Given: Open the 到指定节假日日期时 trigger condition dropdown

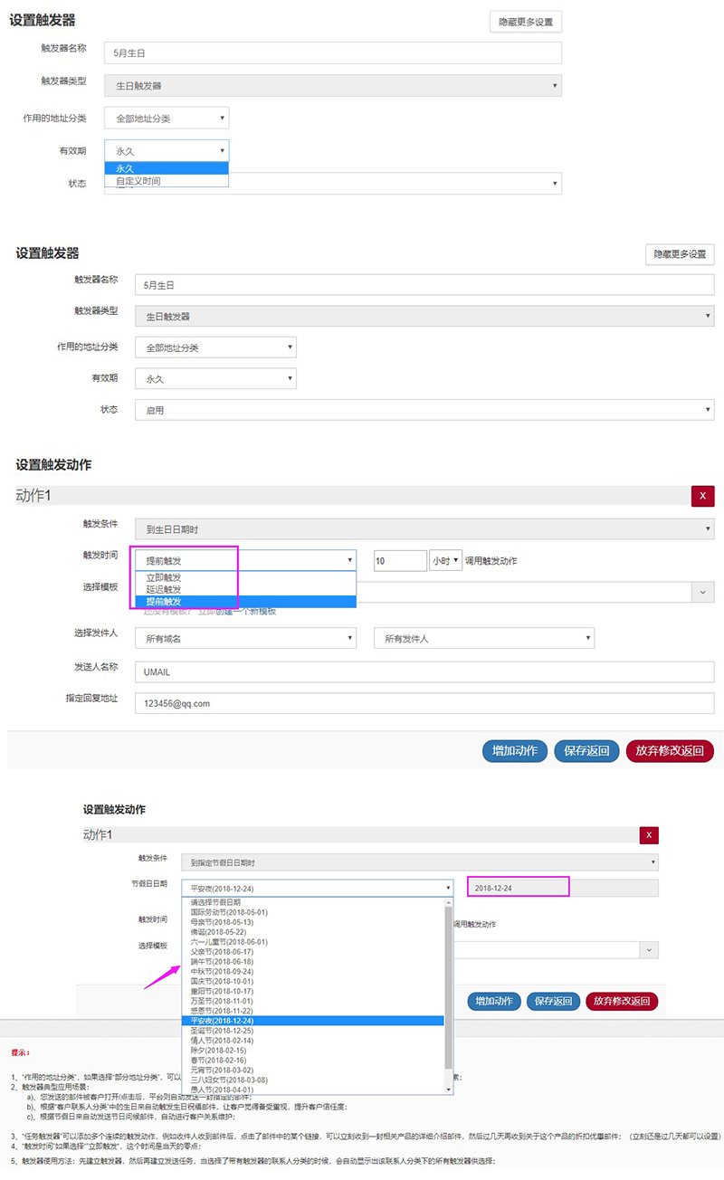Looking at the screenshot, I should pyautogui.click(x=419, y=863).
